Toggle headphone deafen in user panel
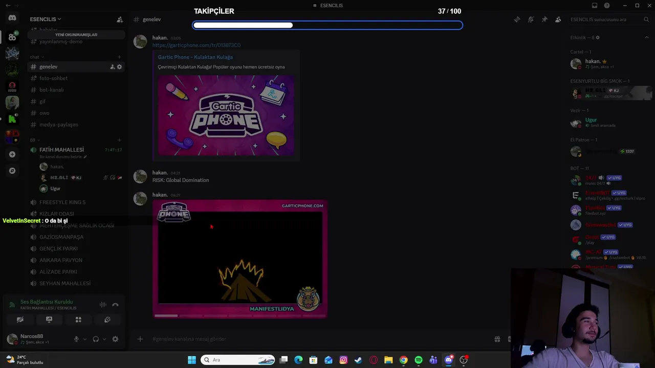 point(96,339)
